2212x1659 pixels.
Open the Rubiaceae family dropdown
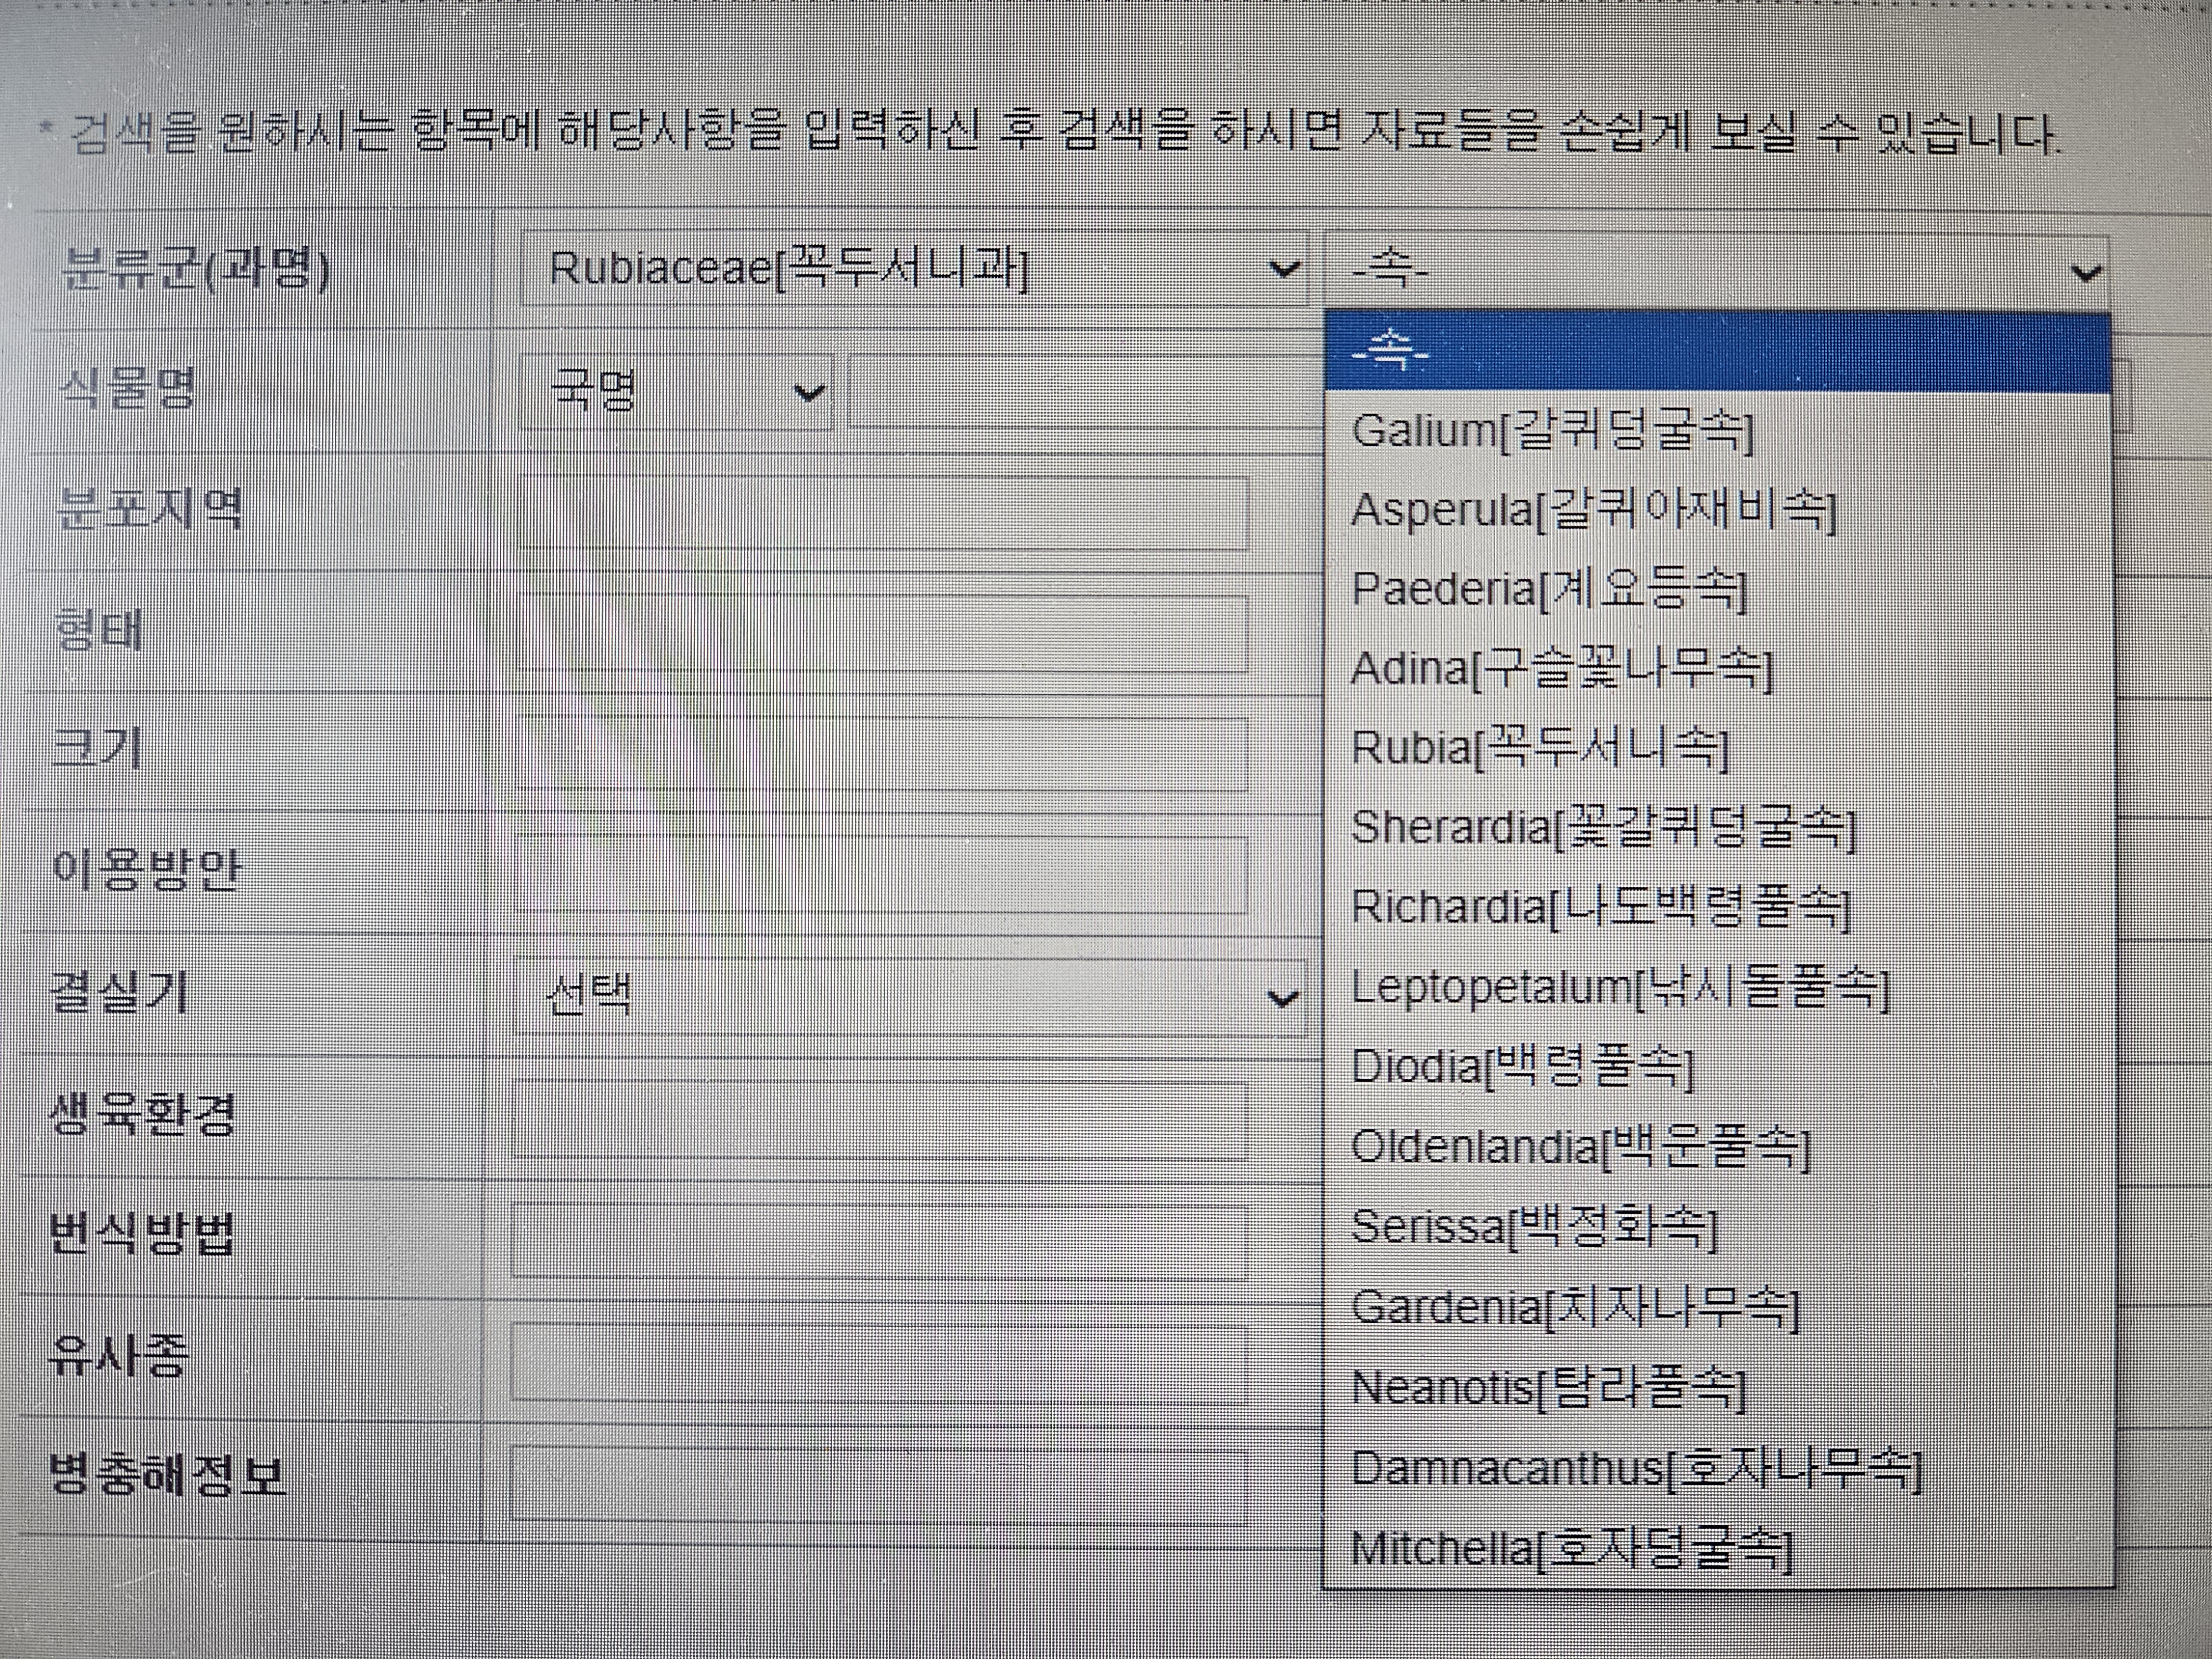[913, 269]
